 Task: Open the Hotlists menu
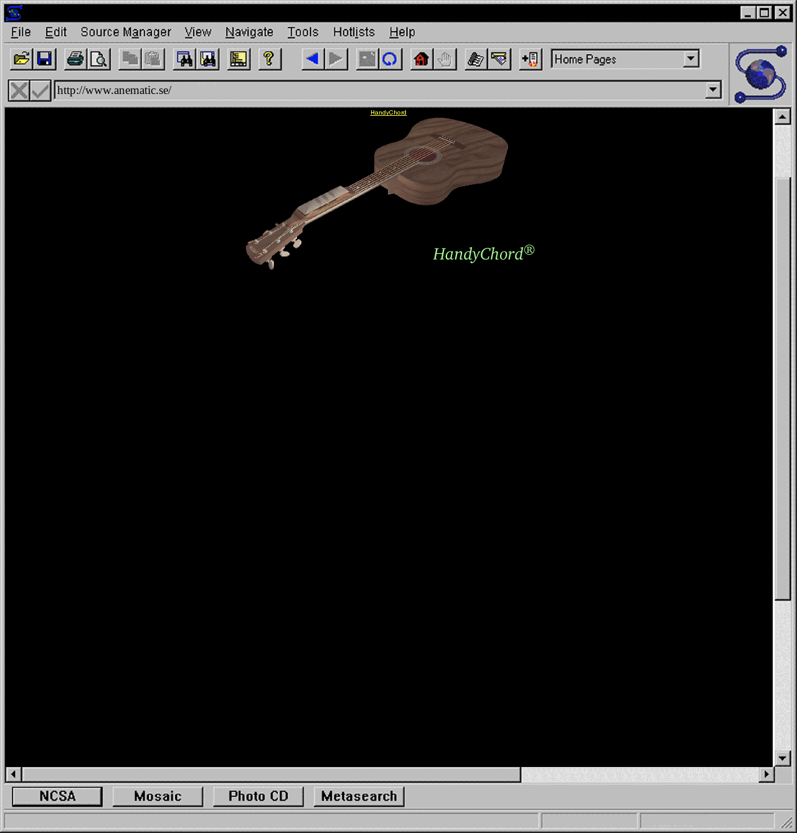(x=354, y=32)
